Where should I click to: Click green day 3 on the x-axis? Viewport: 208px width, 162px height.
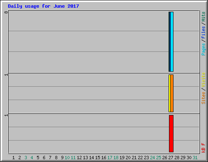point(26,158)
